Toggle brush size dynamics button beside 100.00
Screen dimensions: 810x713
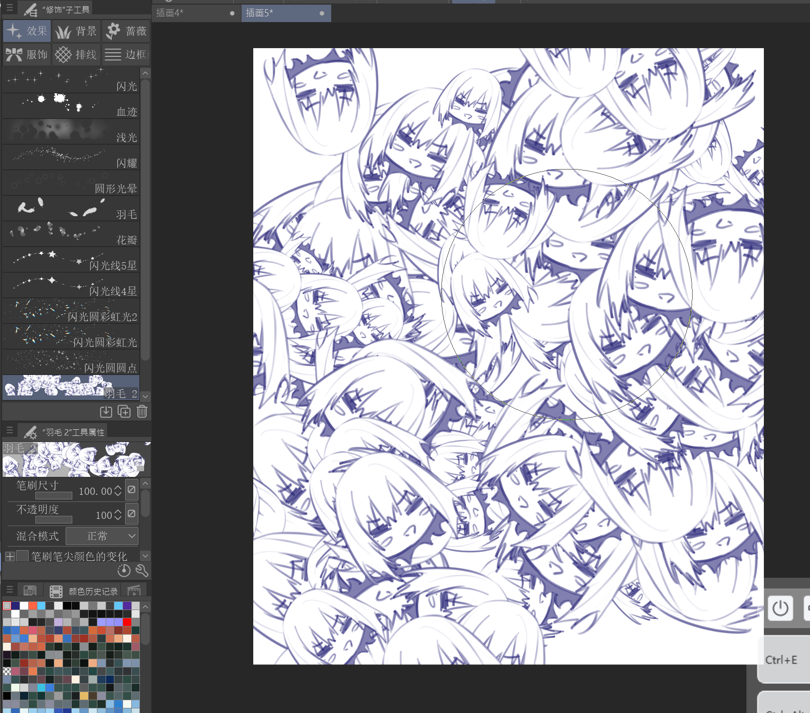coord(132,490)
